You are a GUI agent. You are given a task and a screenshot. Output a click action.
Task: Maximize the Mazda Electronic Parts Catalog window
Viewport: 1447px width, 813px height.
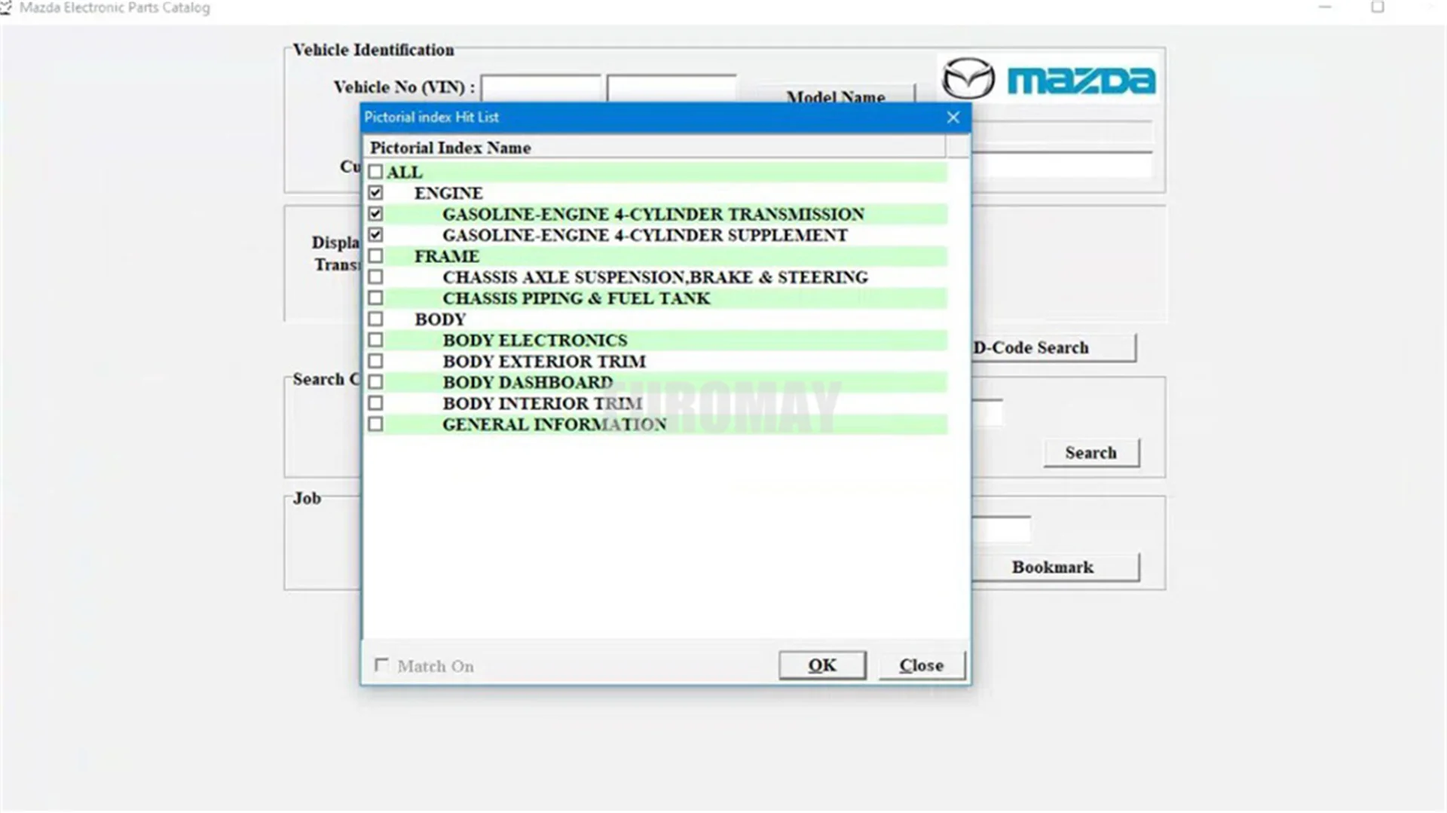(x=1378, y=8)
